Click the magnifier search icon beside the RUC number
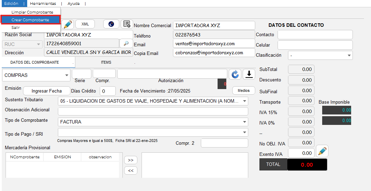This screenshot has width=371, height=191. [126, 43]
